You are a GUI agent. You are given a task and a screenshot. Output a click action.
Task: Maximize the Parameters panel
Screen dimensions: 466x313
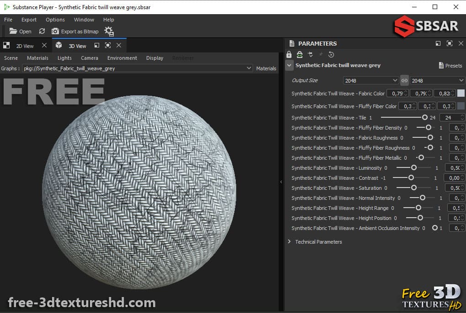[450, 44]
